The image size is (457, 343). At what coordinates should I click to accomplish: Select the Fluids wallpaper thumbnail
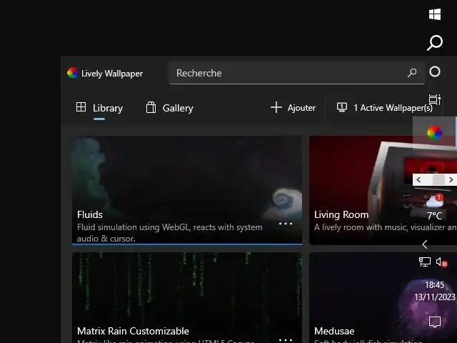187,190
